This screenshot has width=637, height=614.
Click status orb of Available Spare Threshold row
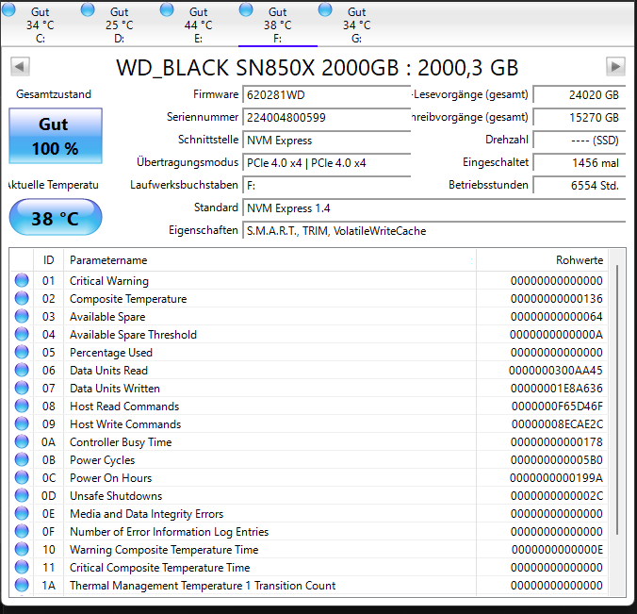22,334
